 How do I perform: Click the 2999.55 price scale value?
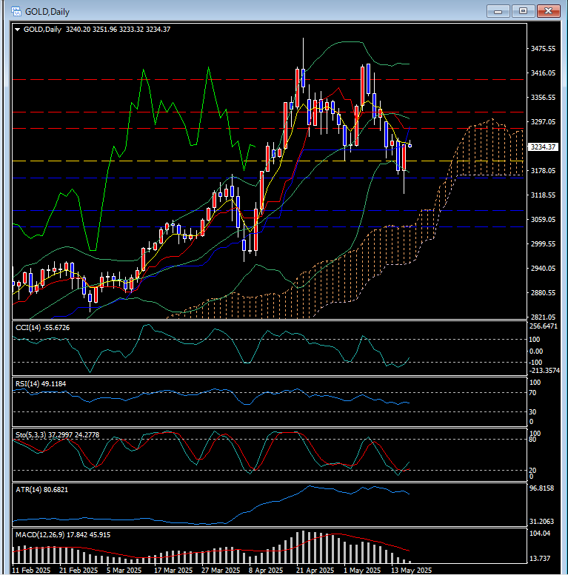pos(543,244)
